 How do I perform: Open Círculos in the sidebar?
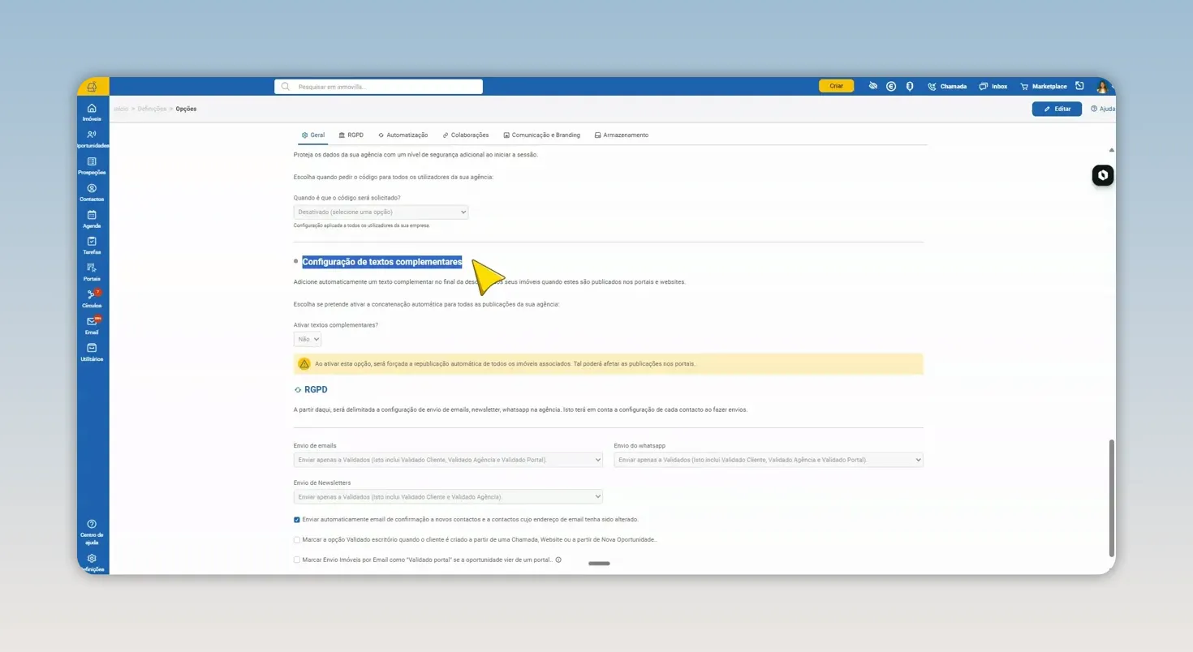tap(92, 299)
